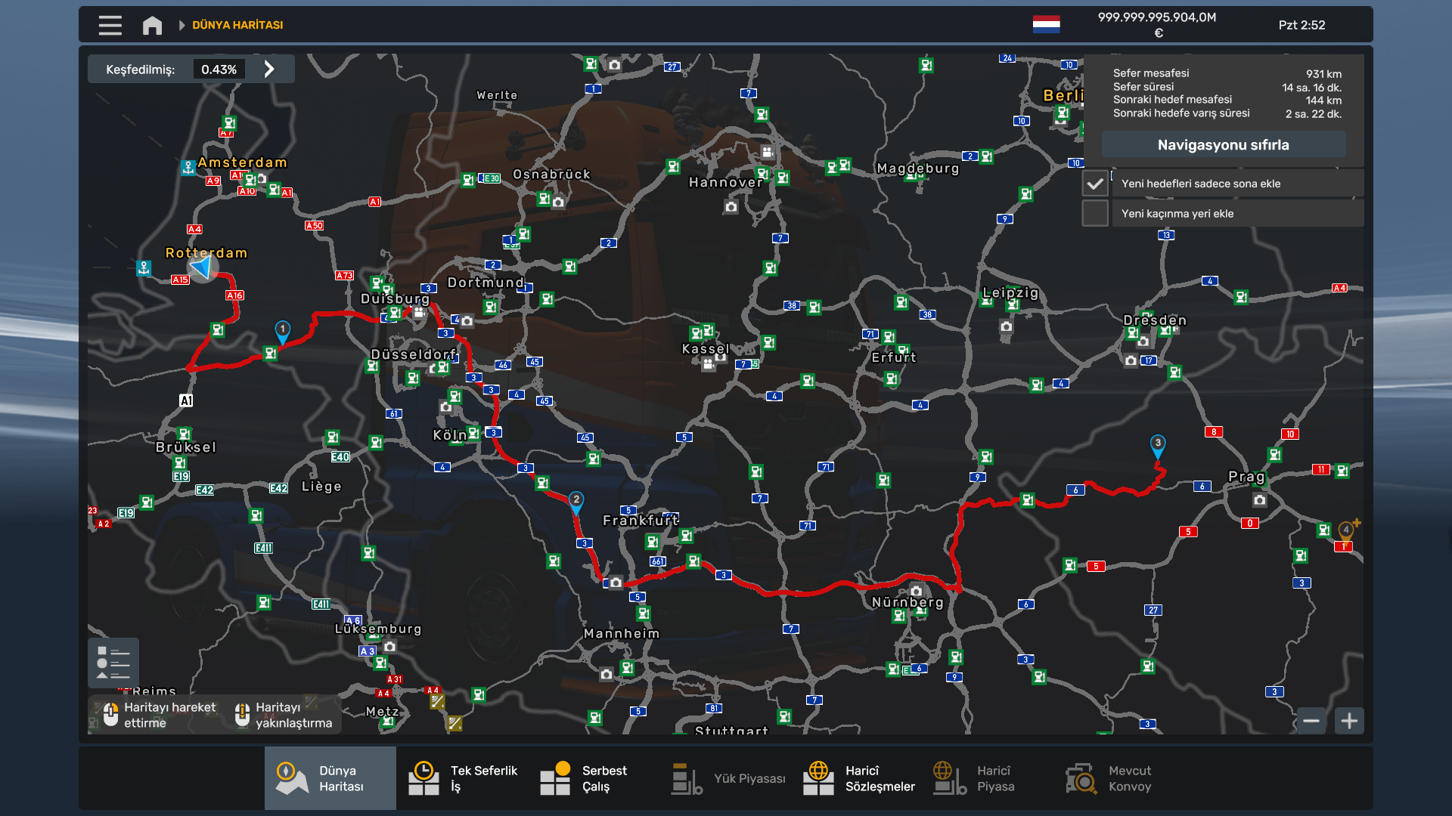Zoom out the map with minus button

[1311, 721]
